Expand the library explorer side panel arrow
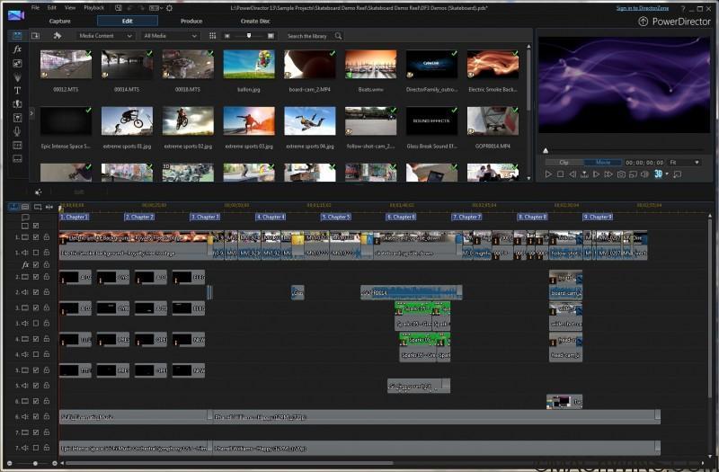The height and width of the screenshot is (472, 719). [x=31, y=113]
